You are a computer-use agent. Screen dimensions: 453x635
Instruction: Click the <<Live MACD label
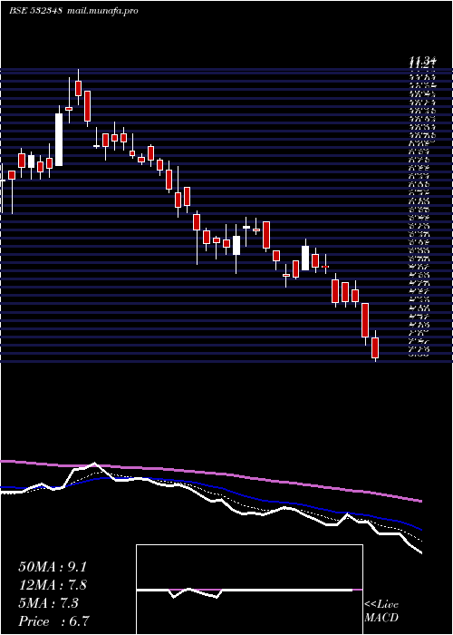tap(381, 611)
